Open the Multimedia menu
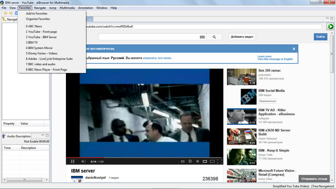 (67, 8)
